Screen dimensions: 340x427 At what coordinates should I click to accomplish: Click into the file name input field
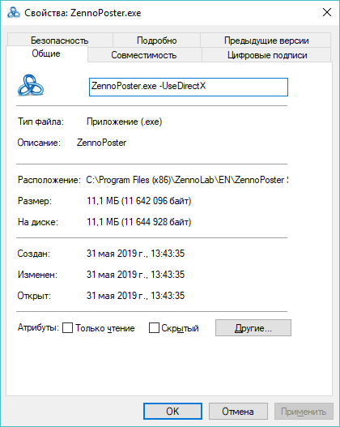[189, 87]
